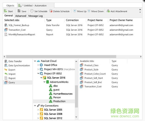Click the tree vertical scrollbar thumb
Viewport: 145px width, 121px height.
click(76, 96)
